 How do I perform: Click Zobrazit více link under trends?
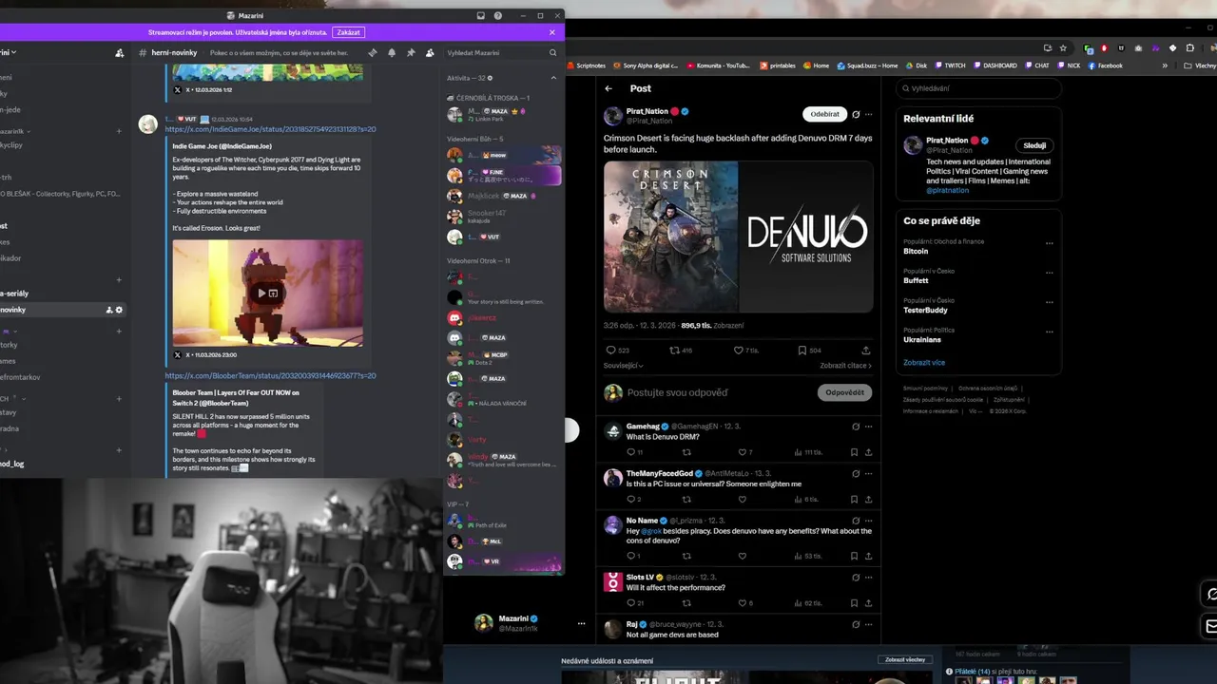[924, 362]
